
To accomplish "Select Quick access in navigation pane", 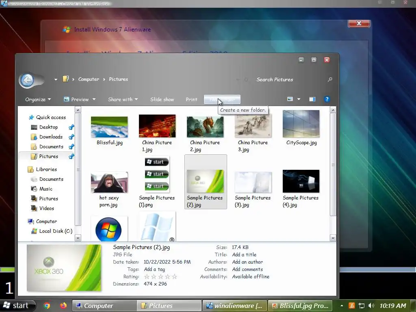I will (x=48, y=117).
